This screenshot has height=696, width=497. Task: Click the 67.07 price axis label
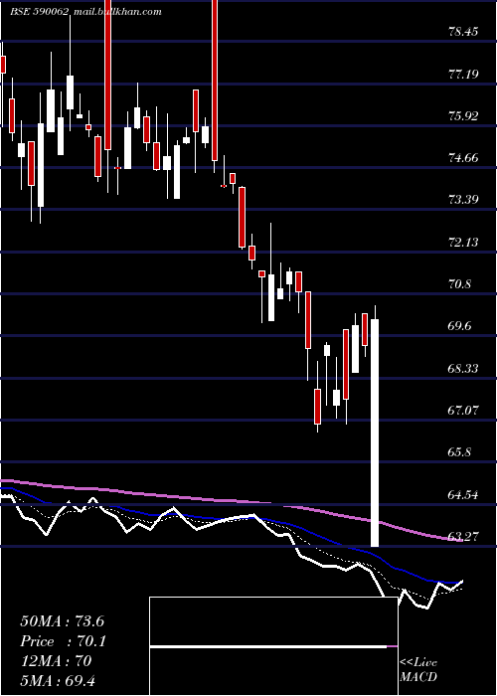point(463,410)
